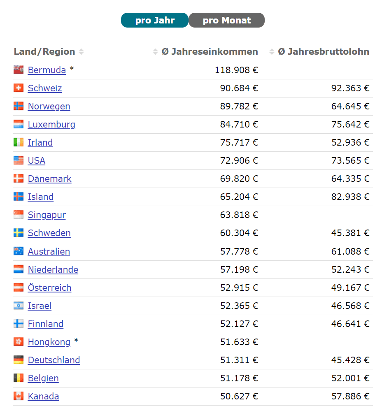This screenshot has width=382, height=406.
Task: Open the Hongkong country page
Action: (49, 342)
